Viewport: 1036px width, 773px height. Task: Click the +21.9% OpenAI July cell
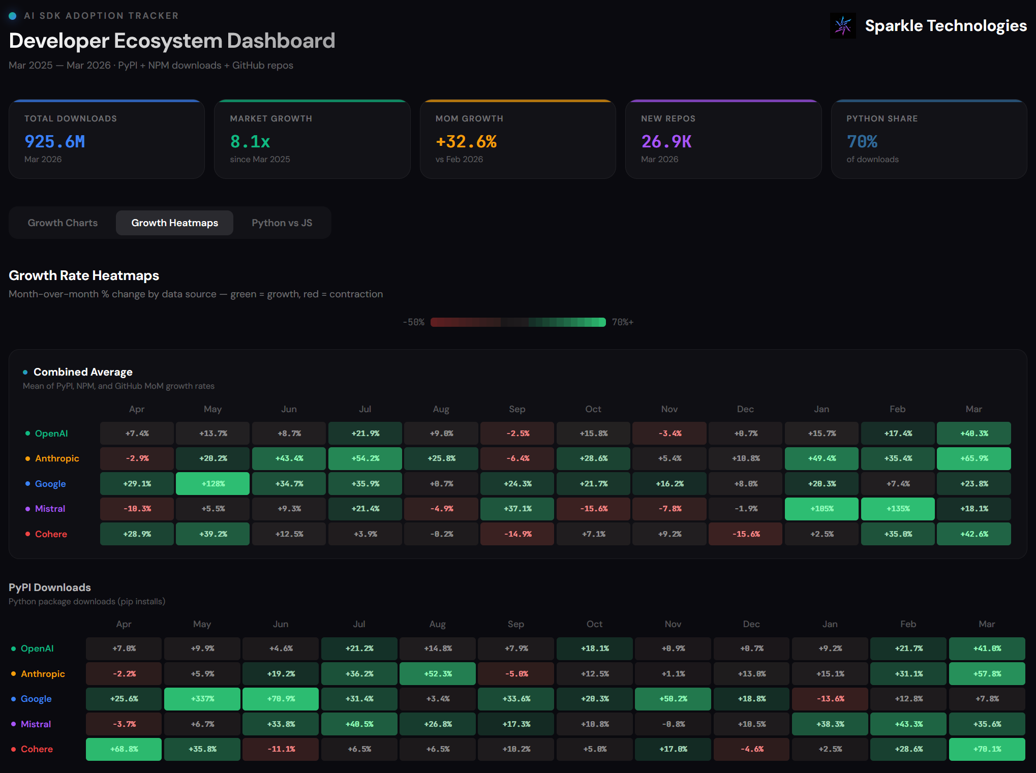[365, 433]
